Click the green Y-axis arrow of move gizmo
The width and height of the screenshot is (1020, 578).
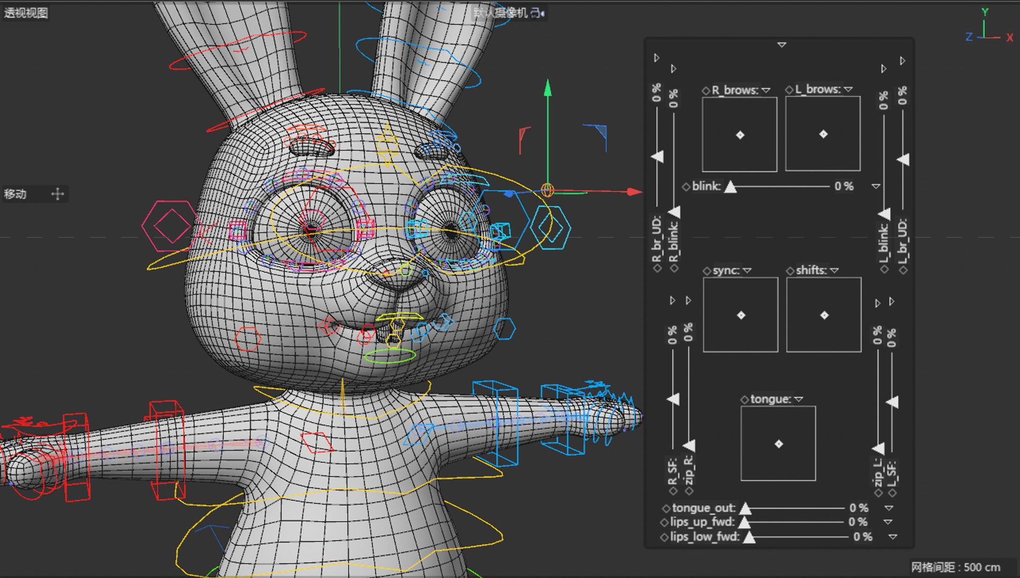547,88
